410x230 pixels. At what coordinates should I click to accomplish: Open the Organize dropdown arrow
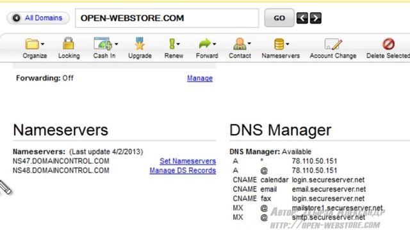(43, 44)
